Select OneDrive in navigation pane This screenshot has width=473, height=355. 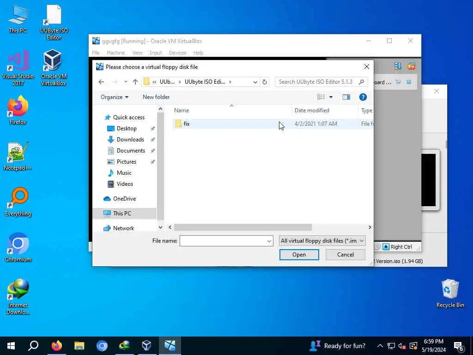[x=124, y=199]
